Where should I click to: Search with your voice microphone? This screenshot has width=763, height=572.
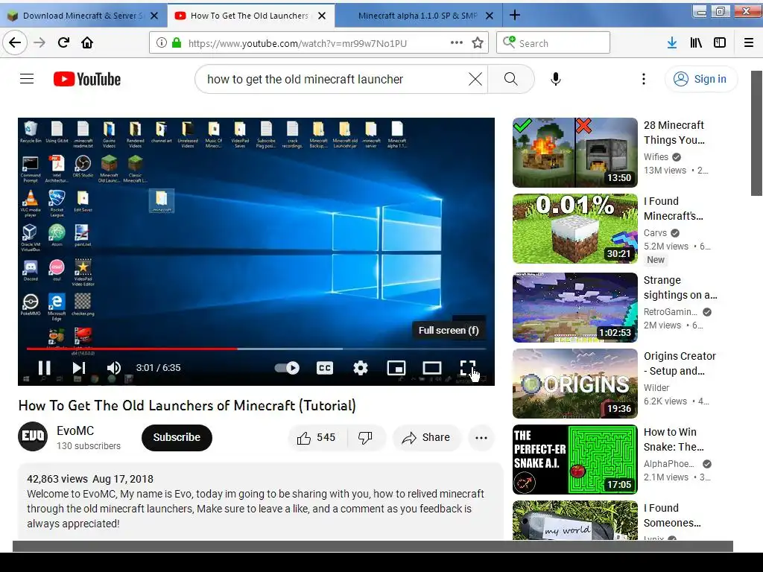556,79
